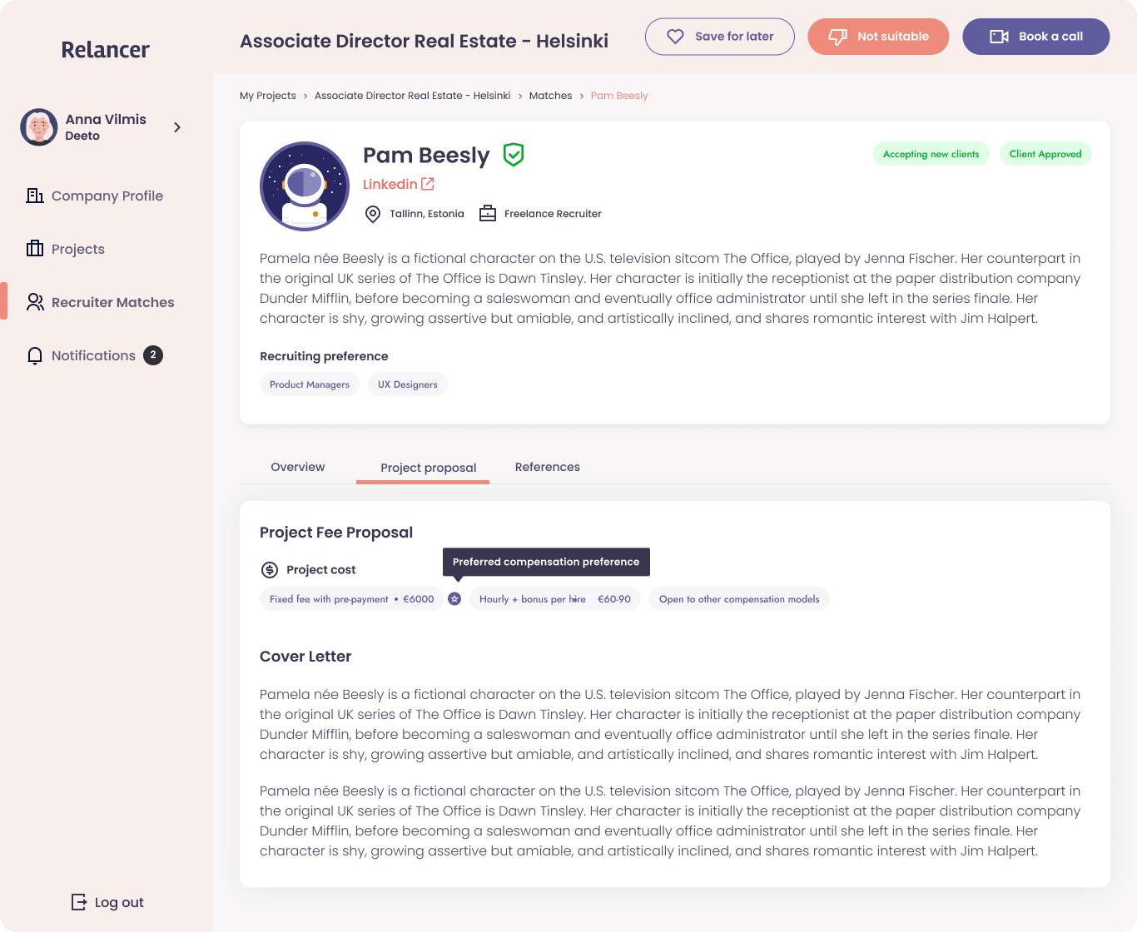Open the Matches breadcrumb link
The width and height of the screenshot is (1137, 932).
click(x=551, y=96)
